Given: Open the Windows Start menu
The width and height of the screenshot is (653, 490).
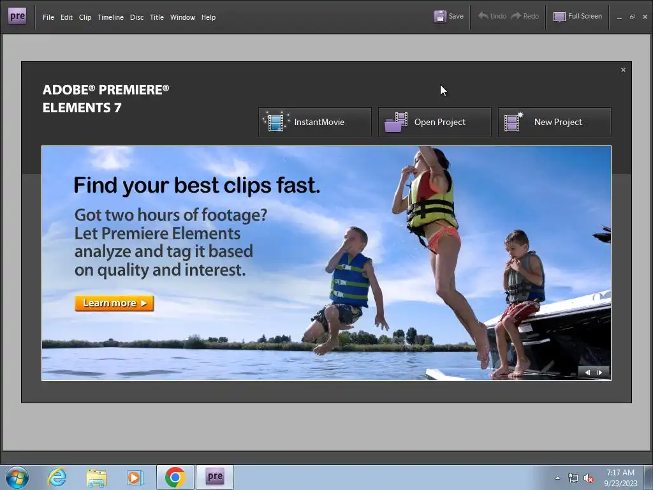Looking at the screenshot, I should pos(17,477).
